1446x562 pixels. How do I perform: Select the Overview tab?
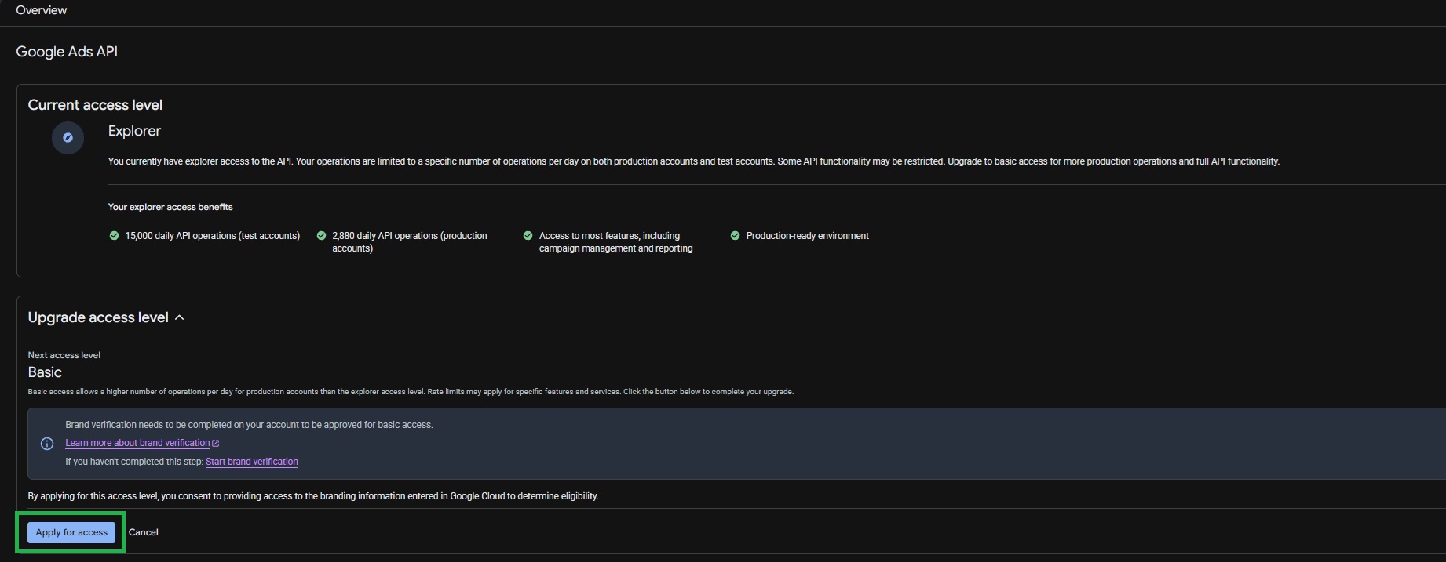tap(42, 10)
